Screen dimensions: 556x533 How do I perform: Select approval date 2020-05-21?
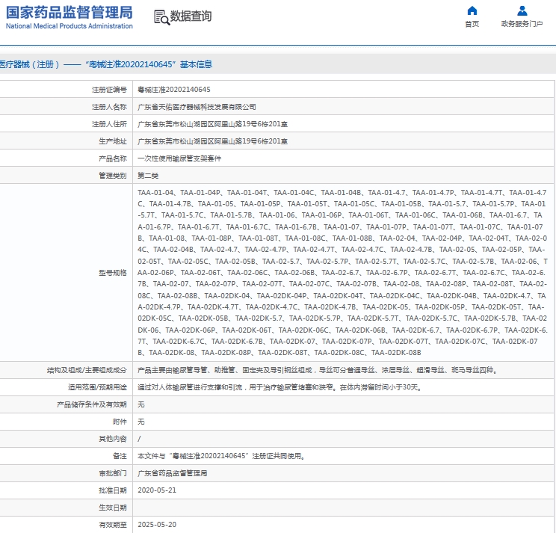[x=157, y=490]
